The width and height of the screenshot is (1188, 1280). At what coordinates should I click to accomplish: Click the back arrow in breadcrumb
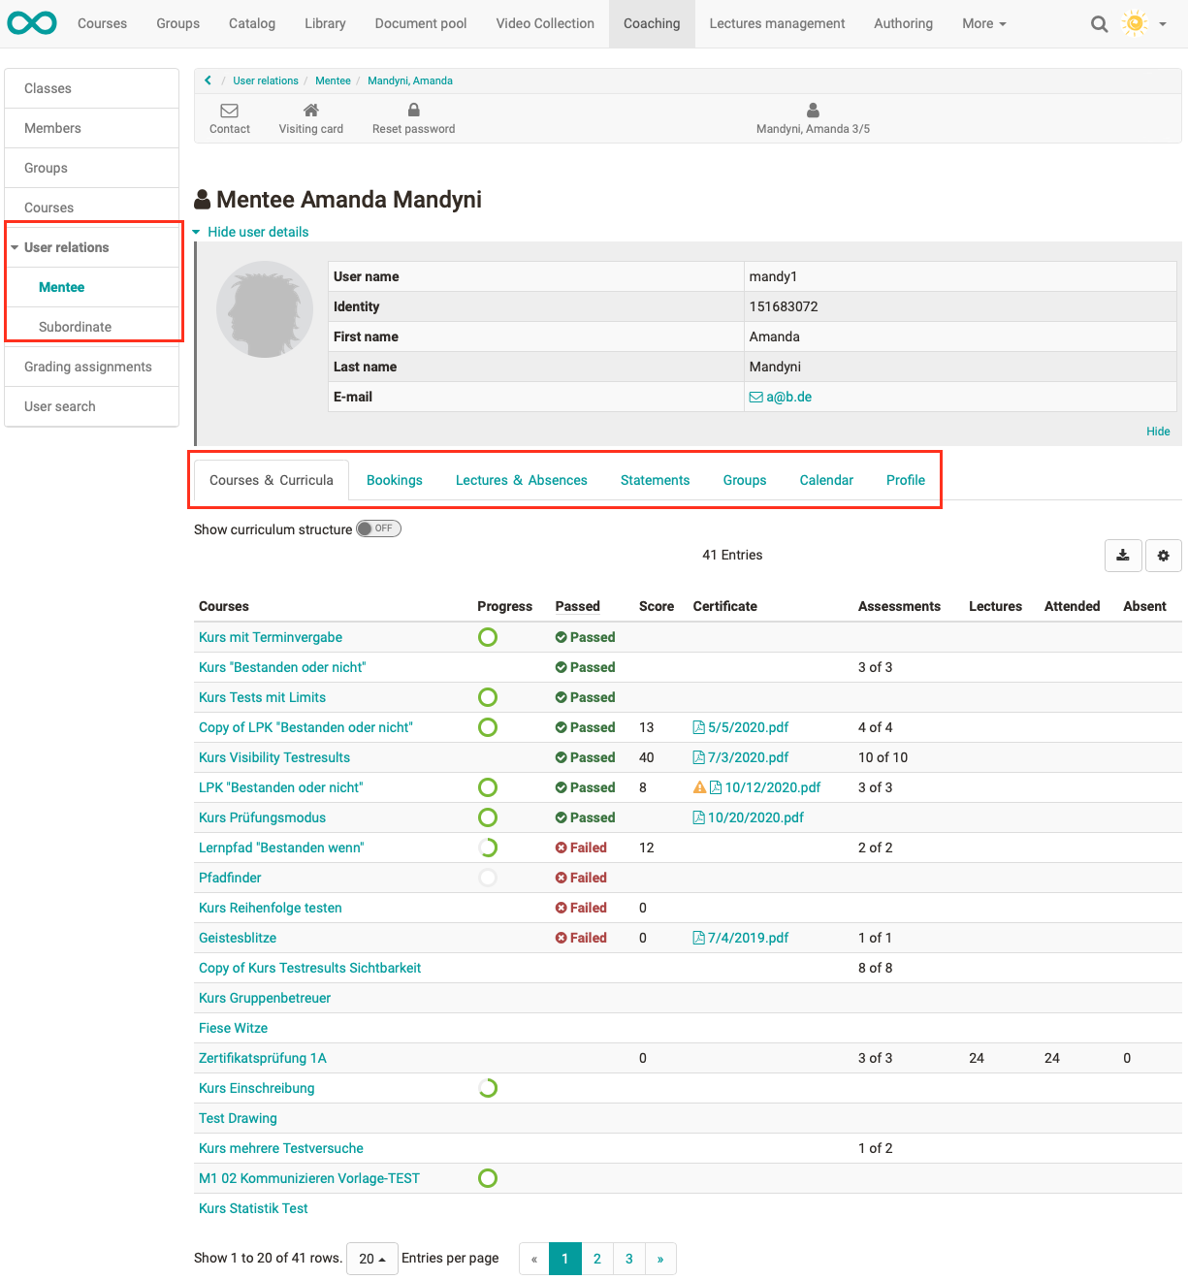pyautogui.click(x=209, y=80)
